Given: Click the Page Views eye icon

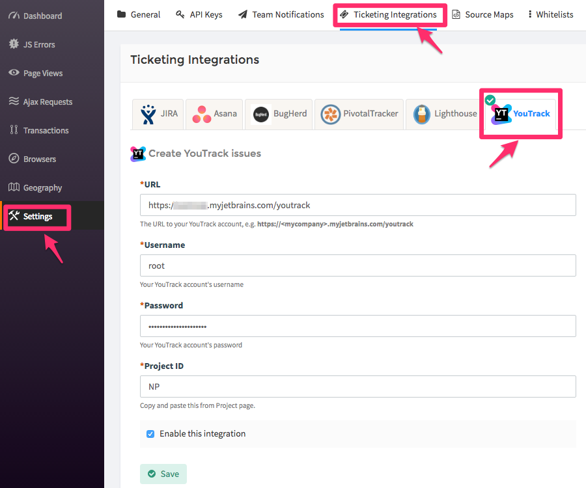Looking at the screenshot, I should [x=14, y=72].
